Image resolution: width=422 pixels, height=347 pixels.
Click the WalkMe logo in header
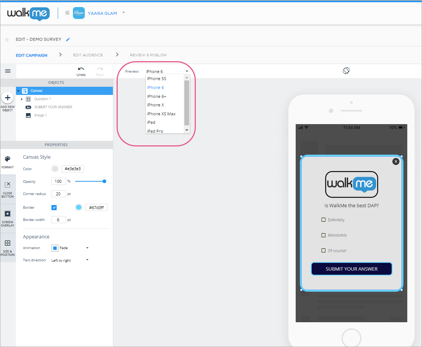[28, 13]
